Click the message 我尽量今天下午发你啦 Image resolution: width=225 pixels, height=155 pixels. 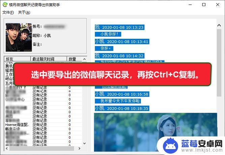tap(118, 101)
